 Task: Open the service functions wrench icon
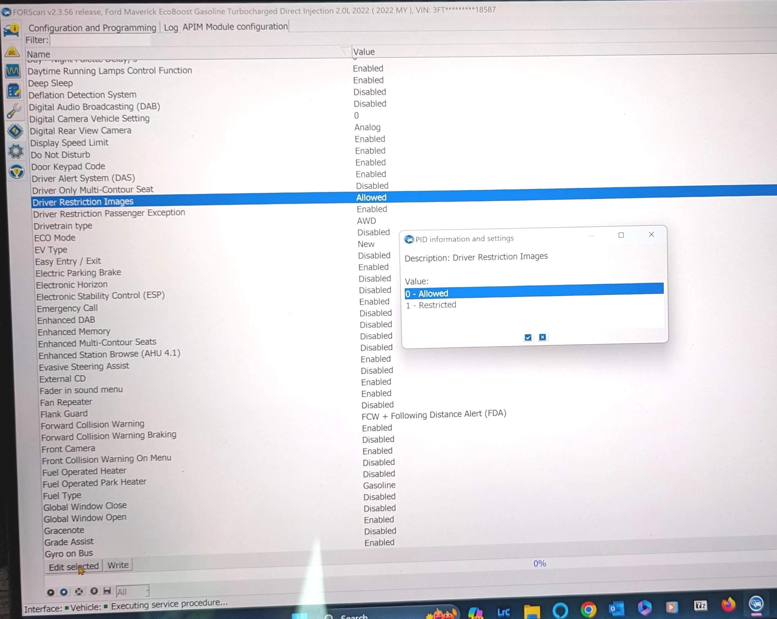click(x=14, y=111)
